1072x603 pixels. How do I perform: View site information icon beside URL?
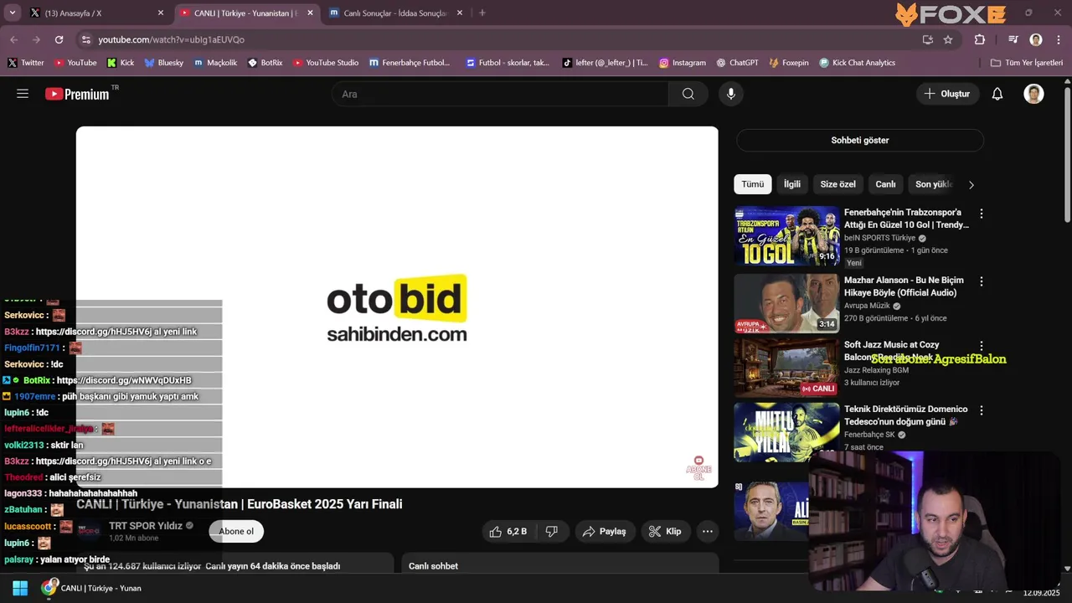(85, 39)
